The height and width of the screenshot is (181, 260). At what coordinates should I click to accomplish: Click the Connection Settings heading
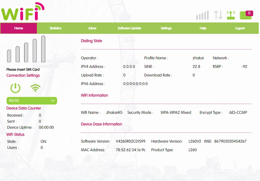[23, 75]
